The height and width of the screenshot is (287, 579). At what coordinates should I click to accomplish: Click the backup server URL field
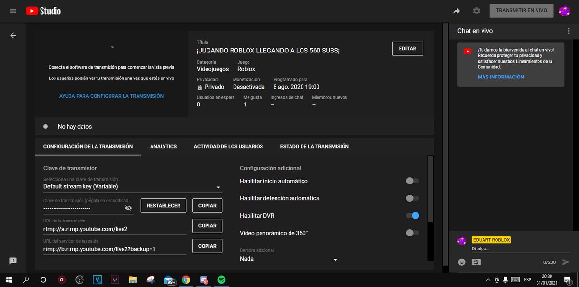pos(115,249)
